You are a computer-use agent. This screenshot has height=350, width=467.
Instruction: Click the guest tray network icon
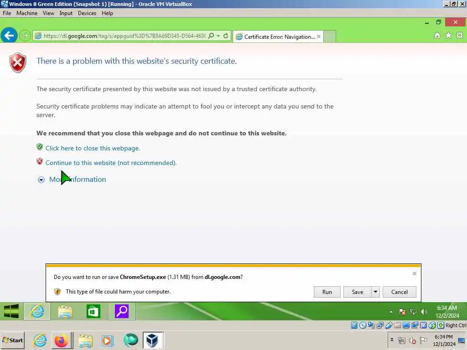(x=413, y=312)
